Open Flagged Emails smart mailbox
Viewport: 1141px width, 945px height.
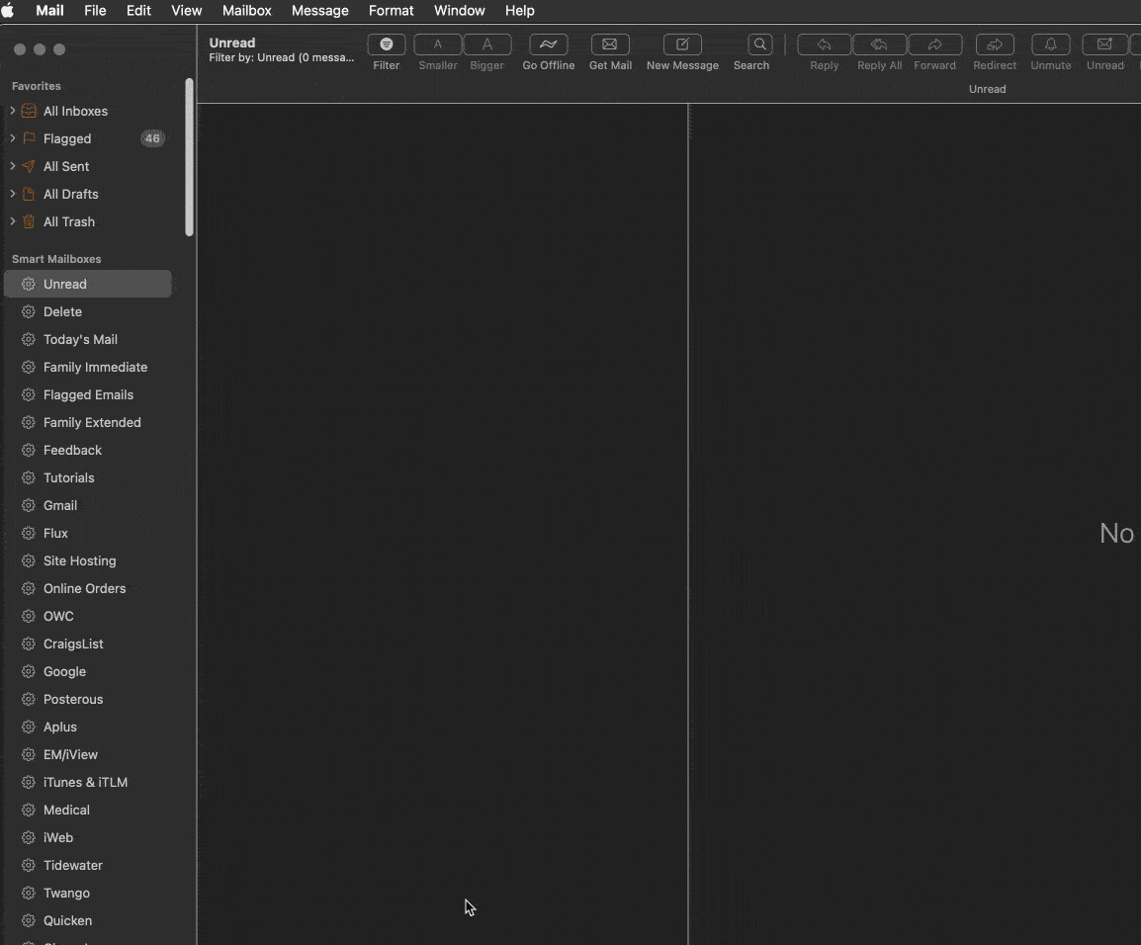click(x=88, y=394)
